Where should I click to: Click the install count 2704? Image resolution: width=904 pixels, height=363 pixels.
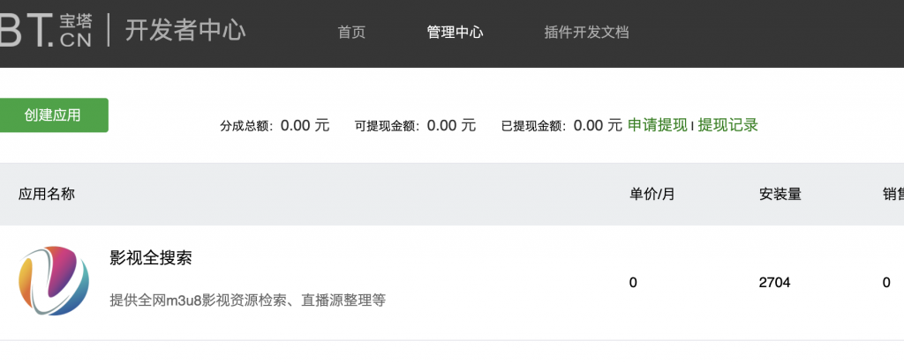click(774, 283)
